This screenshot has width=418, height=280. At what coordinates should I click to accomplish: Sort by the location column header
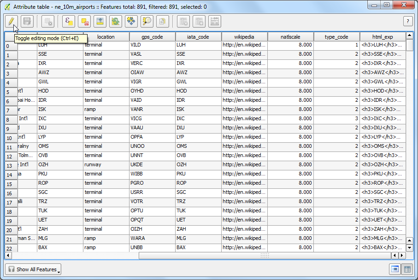pos(106,37)
